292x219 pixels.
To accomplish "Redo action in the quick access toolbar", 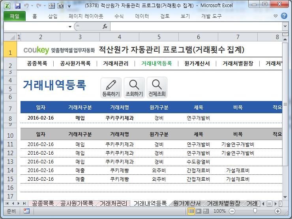I will (x=39, y=6).
